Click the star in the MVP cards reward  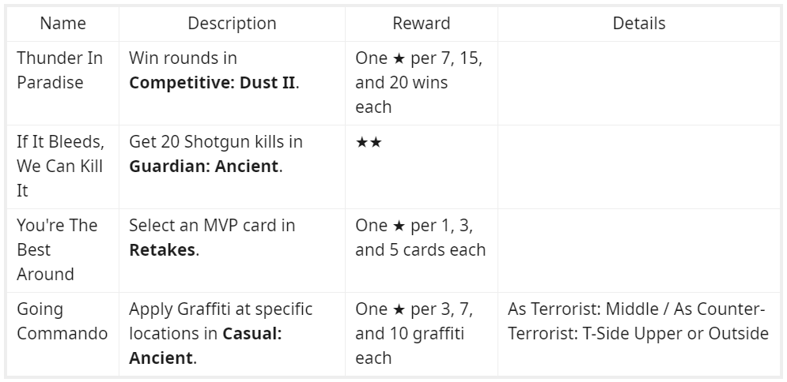point(399,226)
